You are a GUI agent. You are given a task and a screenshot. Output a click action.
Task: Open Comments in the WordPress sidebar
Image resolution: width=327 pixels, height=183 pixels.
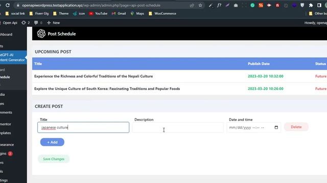pos(6,112)
